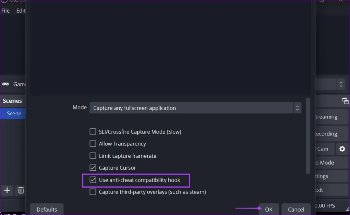
Task: Add a new scene with plus icon
Action: (x=7, y=190)
